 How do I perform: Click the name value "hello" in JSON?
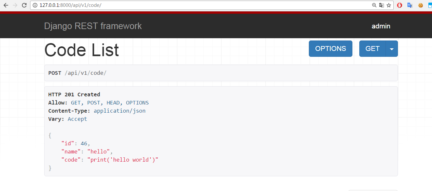(x=99, y=152)
